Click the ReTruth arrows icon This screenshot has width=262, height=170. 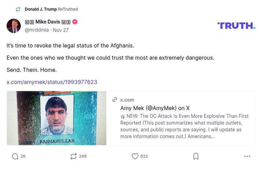point(74,156)
